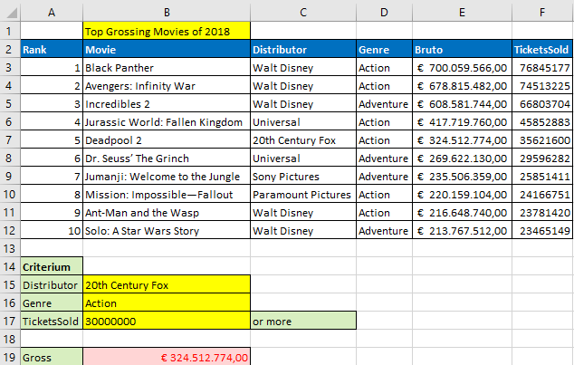The height and width of the screenshot is (365, 574).
Task: Select column D header
Action: (384, 12)
